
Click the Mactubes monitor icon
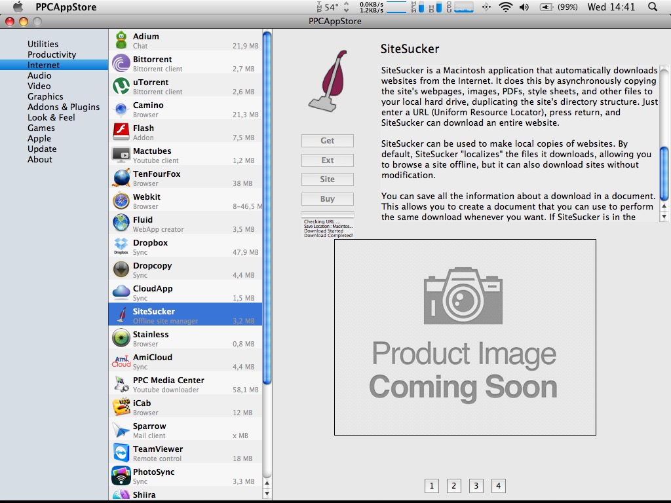pos(121,155)
